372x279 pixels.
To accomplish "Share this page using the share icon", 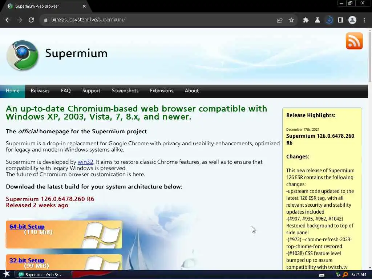I will point(280,20).
